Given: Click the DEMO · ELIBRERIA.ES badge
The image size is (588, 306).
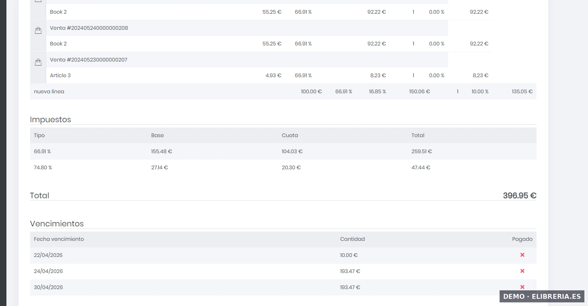Looking at the screenshot, I should (x=542, y=296).
